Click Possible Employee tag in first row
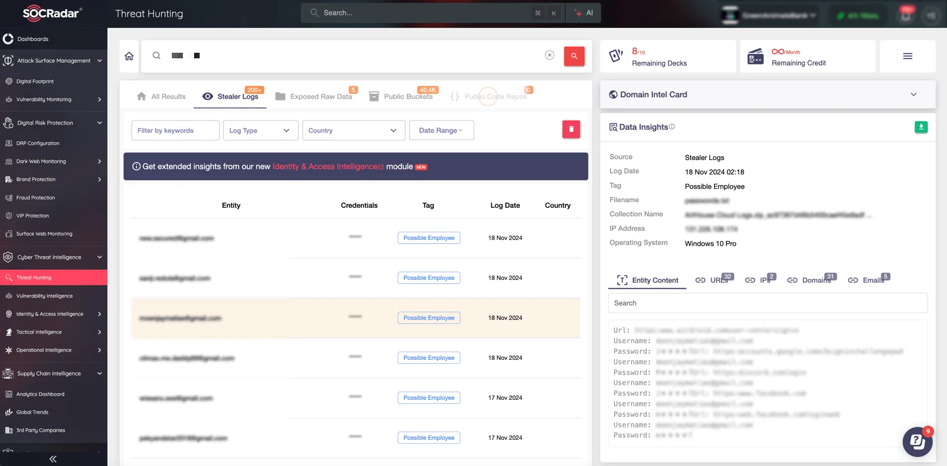The image size is (947, 466). pos(429,238)
